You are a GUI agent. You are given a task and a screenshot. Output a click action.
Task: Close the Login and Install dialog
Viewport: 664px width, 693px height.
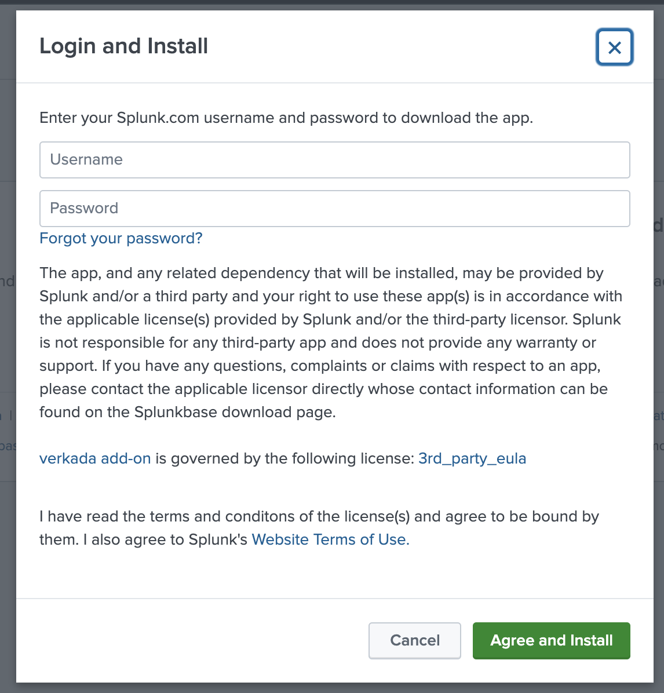pos(614,47)
